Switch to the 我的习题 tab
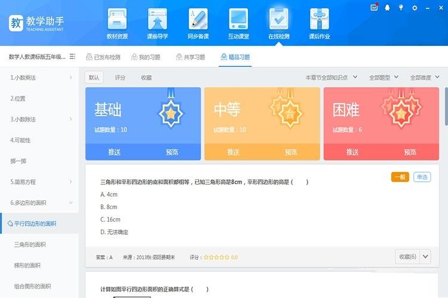Screen dimensions: 448x298 pos(146,57)
